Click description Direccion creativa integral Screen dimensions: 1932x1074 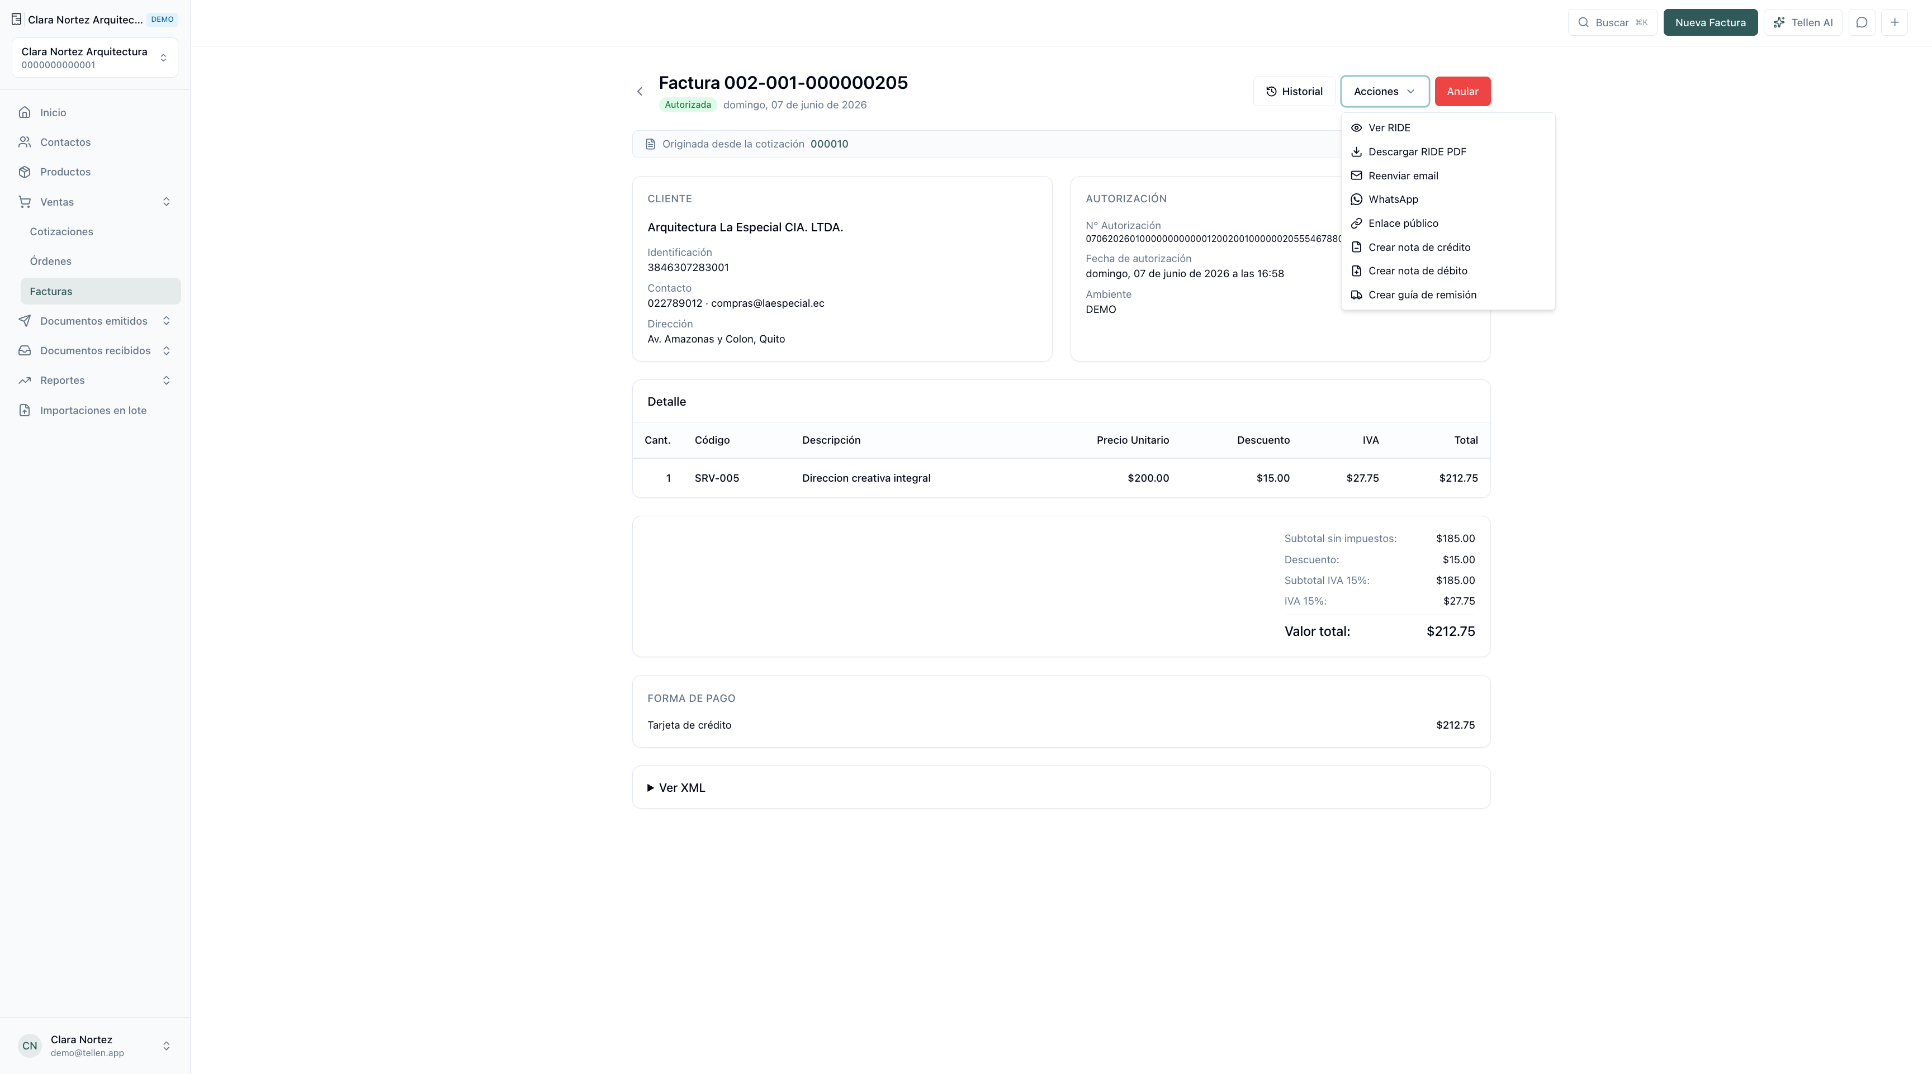click(865, 478)
